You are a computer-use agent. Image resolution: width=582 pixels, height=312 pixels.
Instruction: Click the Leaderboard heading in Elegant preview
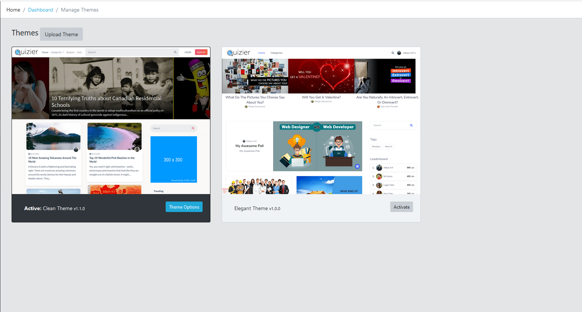pyautogui.click(x=379, y=159)
